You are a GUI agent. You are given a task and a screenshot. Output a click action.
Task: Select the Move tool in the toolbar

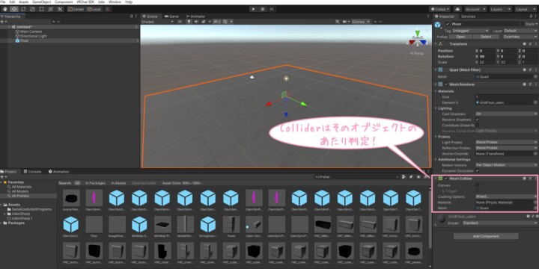[x=14, y=9]
